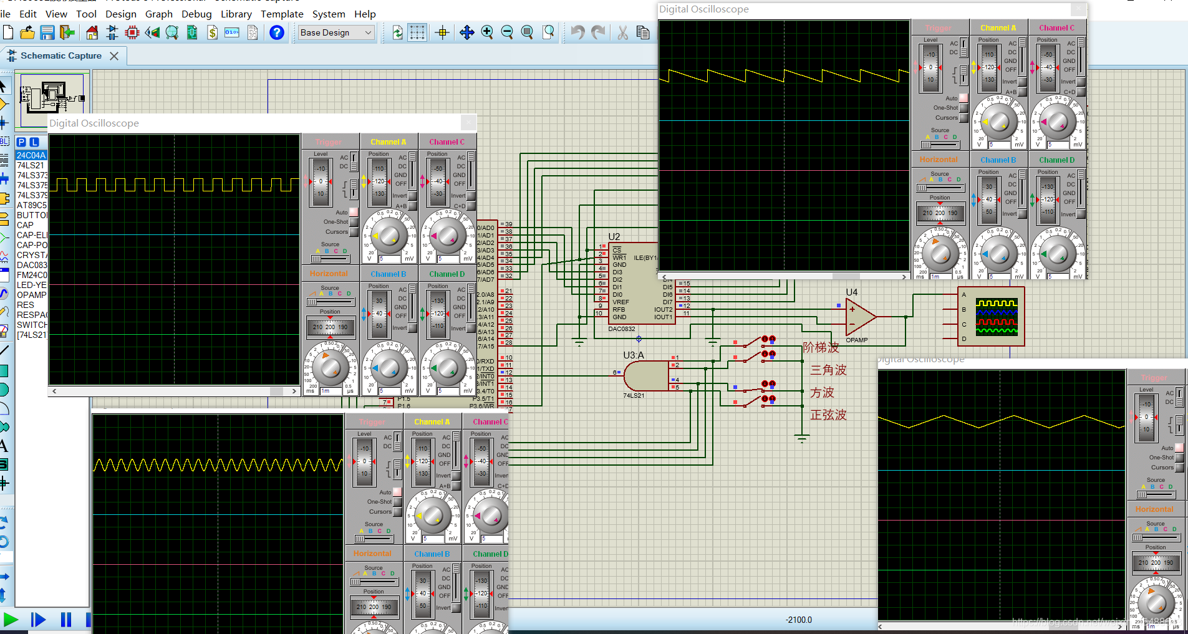
Task: Select OPAMP in the device list
Action: click(31, 295)
